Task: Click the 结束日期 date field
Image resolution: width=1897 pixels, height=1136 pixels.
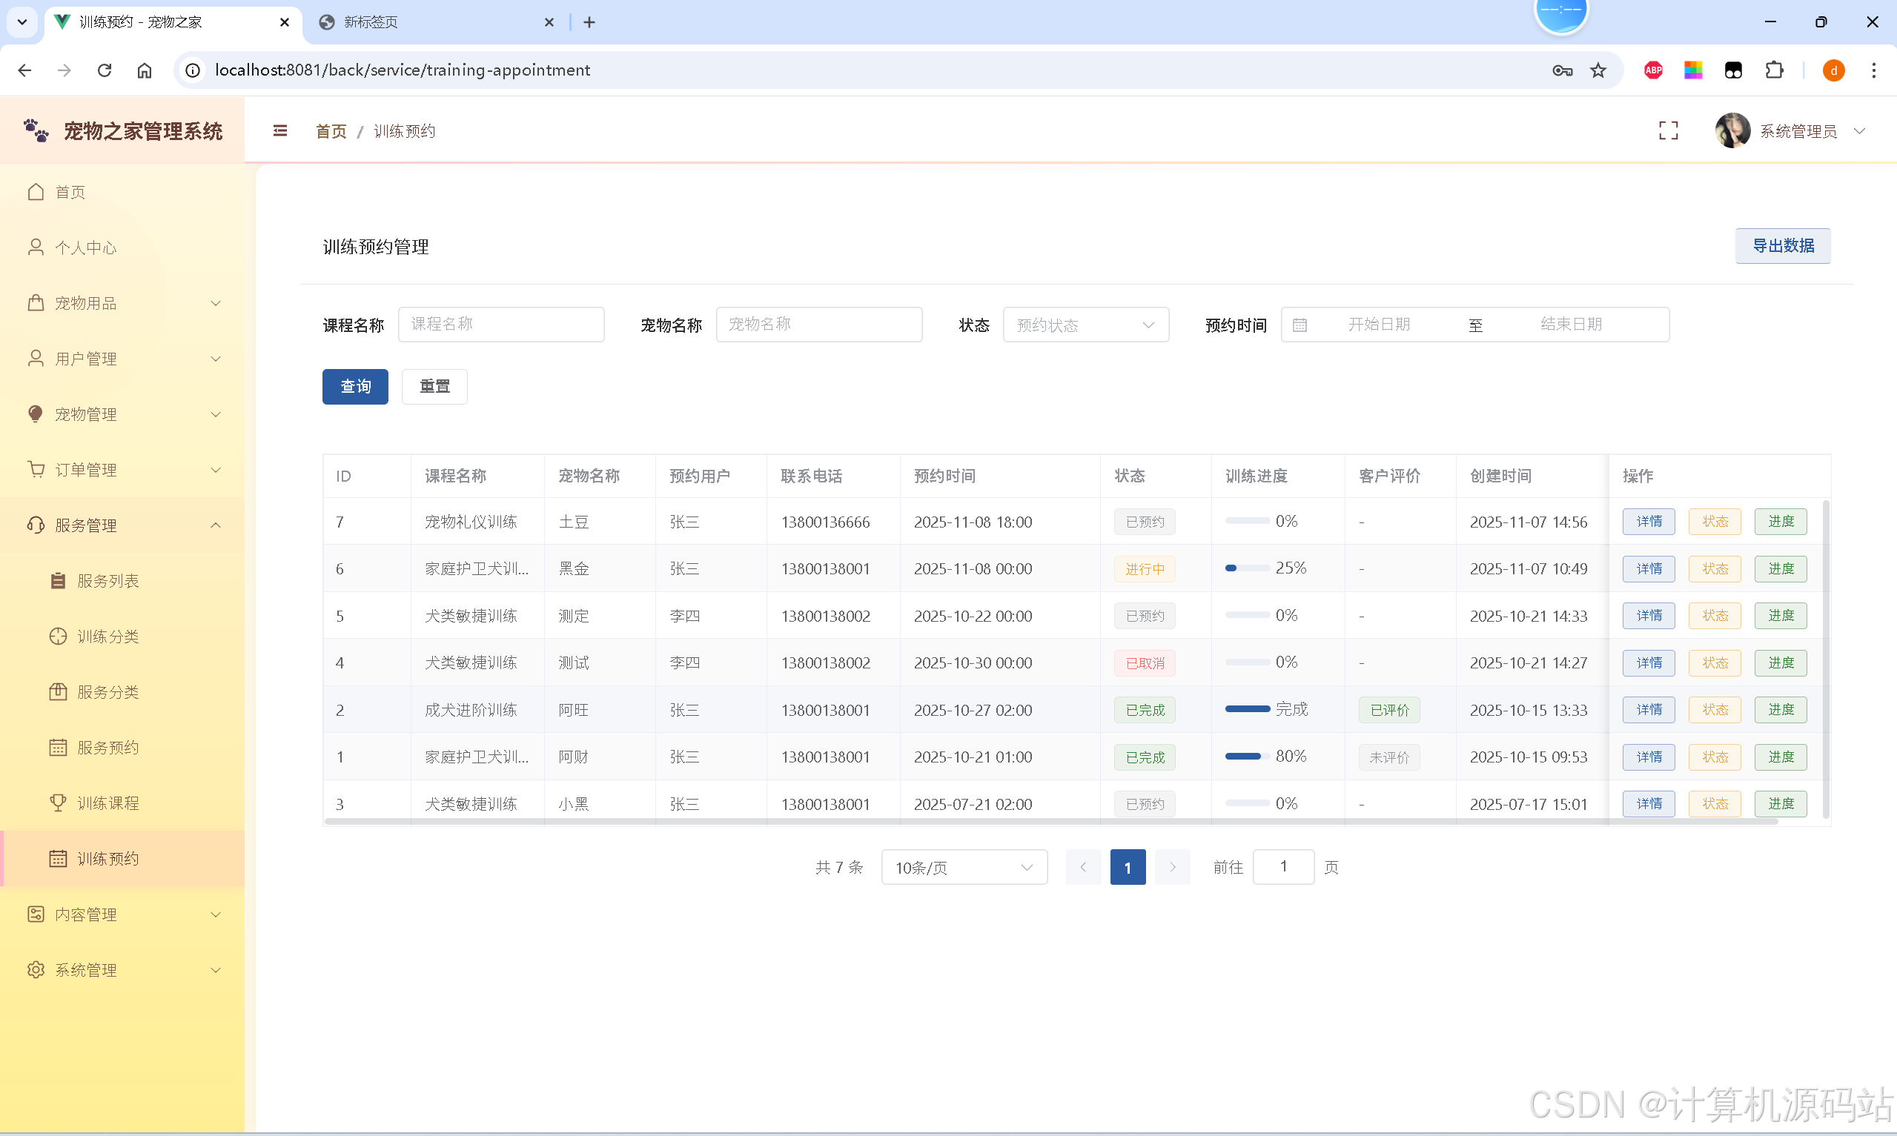Action: click(x=1571, y=325)
